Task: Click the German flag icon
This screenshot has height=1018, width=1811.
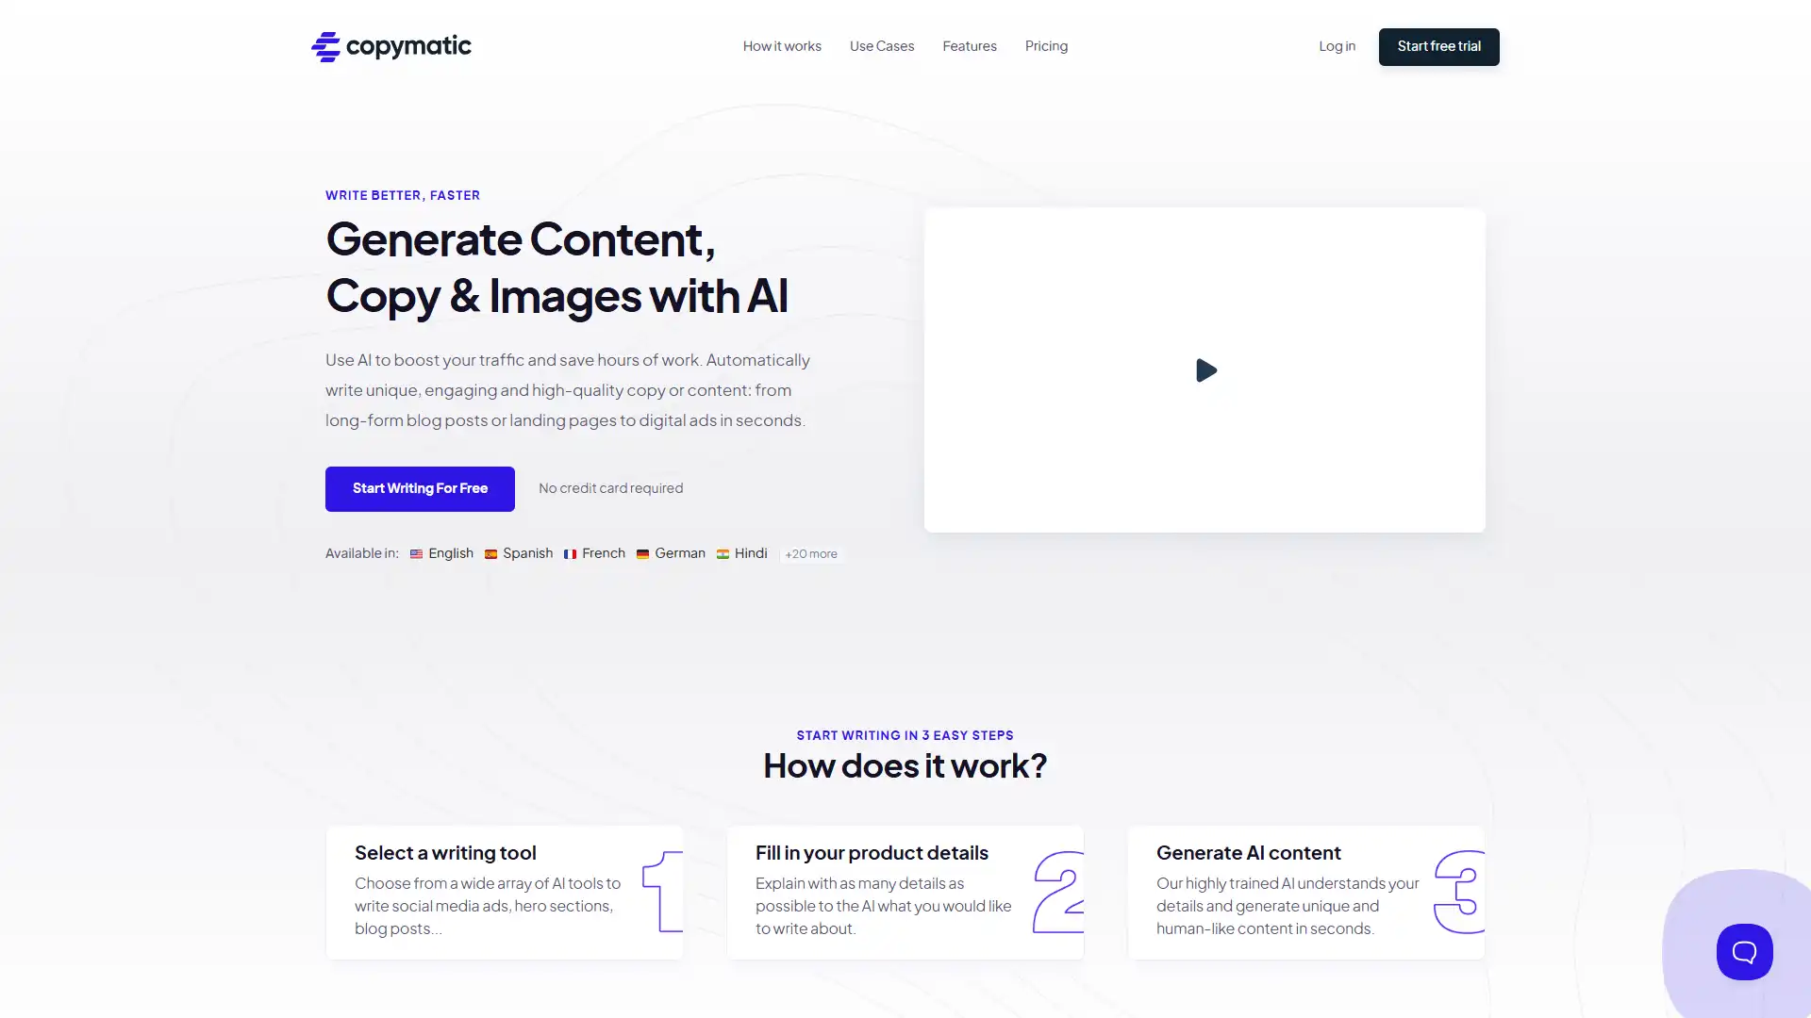Action: click(x=643, y=553)
